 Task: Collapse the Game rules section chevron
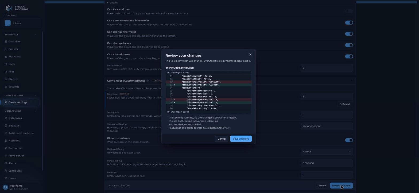[x=352, y=81]
